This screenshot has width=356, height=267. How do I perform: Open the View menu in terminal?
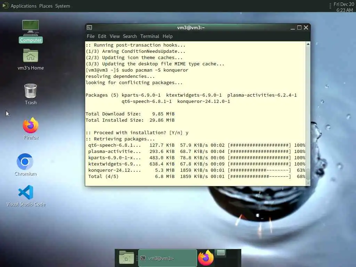[115, 36]
